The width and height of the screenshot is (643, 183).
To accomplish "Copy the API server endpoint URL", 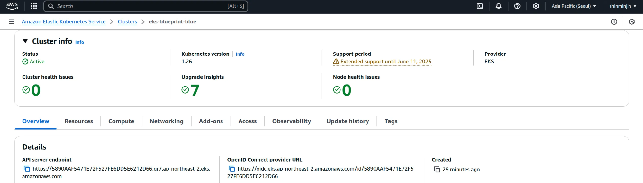I will pyautogui.click(x=27, y=169).
